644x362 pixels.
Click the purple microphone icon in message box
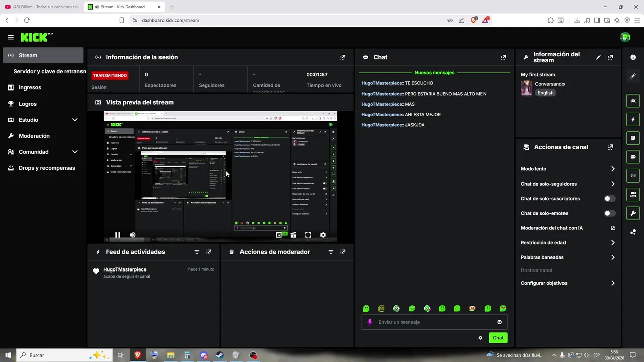point(370,322)
